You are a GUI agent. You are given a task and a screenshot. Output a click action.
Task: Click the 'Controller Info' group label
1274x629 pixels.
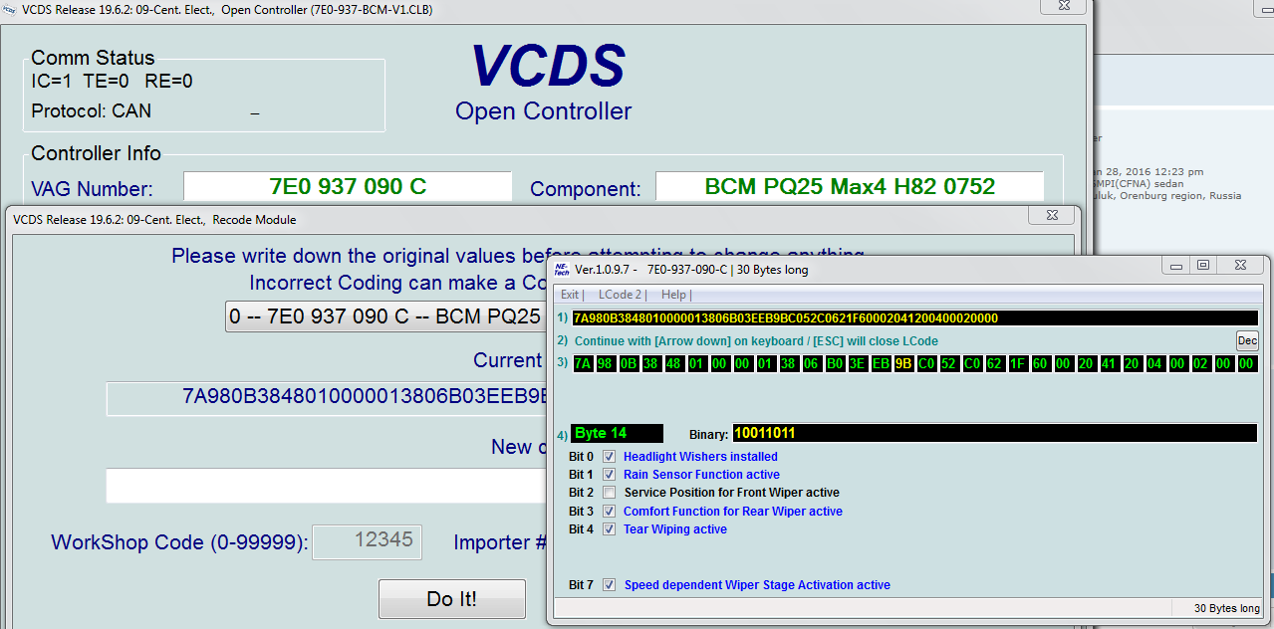coord(96,153)
